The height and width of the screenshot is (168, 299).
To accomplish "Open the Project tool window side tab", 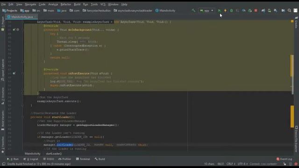I will point(3,24).
